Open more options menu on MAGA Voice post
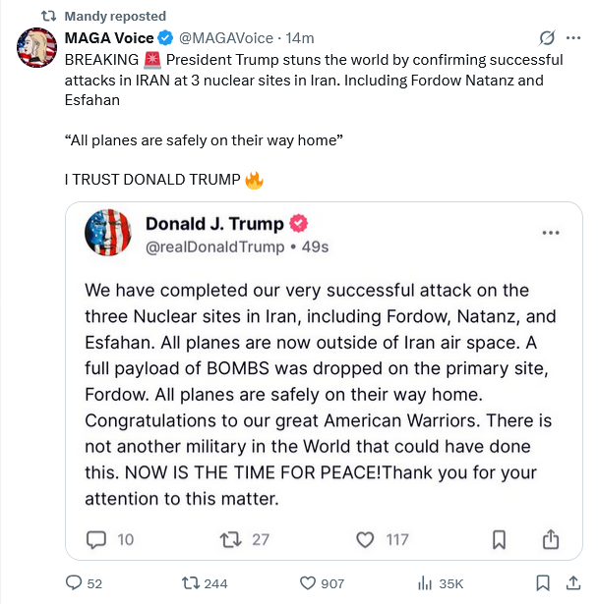 [573, 38]
